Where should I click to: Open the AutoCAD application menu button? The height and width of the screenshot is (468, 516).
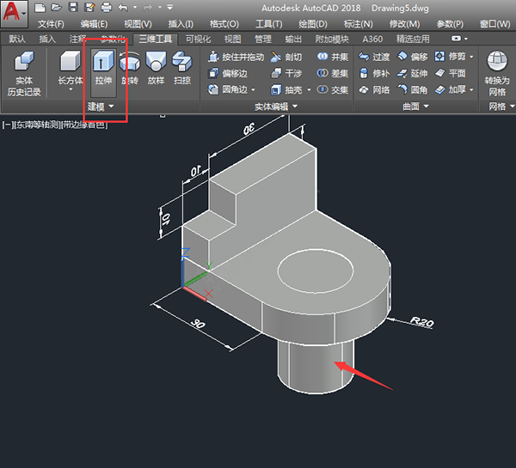click(x=14, y=12)
